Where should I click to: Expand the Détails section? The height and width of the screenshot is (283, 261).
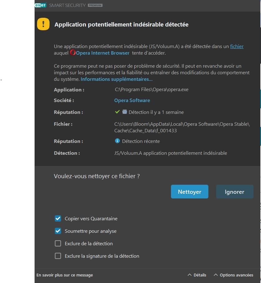[197, 275]
